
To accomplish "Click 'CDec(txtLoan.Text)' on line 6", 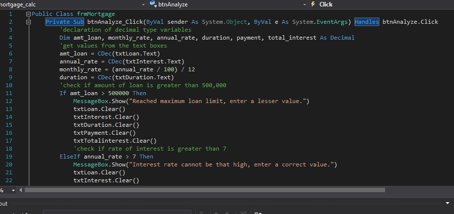I will [129, 53].
